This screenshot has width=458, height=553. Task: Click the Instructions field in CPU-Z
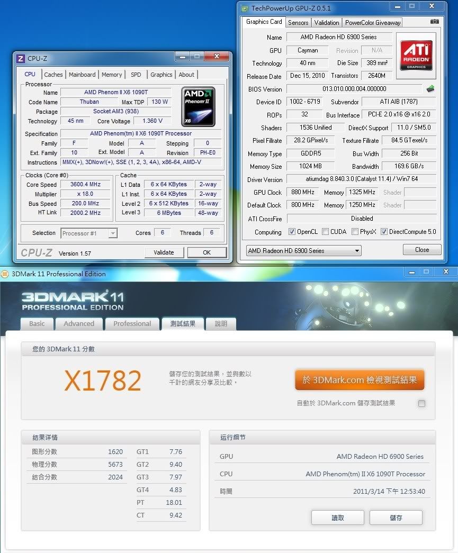141,162
